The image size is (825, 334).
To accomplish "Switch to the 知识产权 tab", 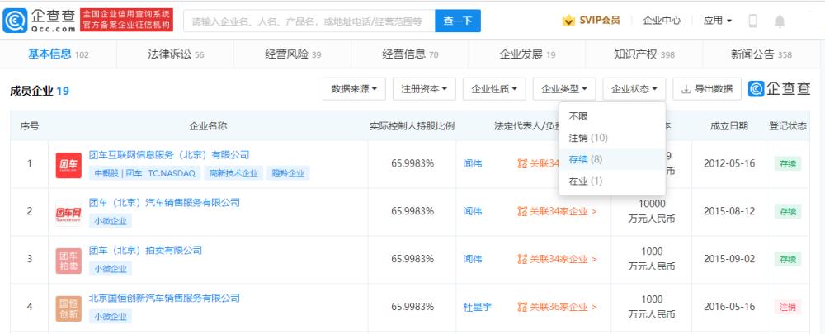I will [x=644, y=54].
